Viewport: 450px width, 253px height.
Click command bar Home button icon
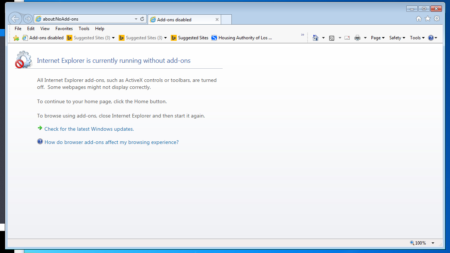[x=316, y=38]
